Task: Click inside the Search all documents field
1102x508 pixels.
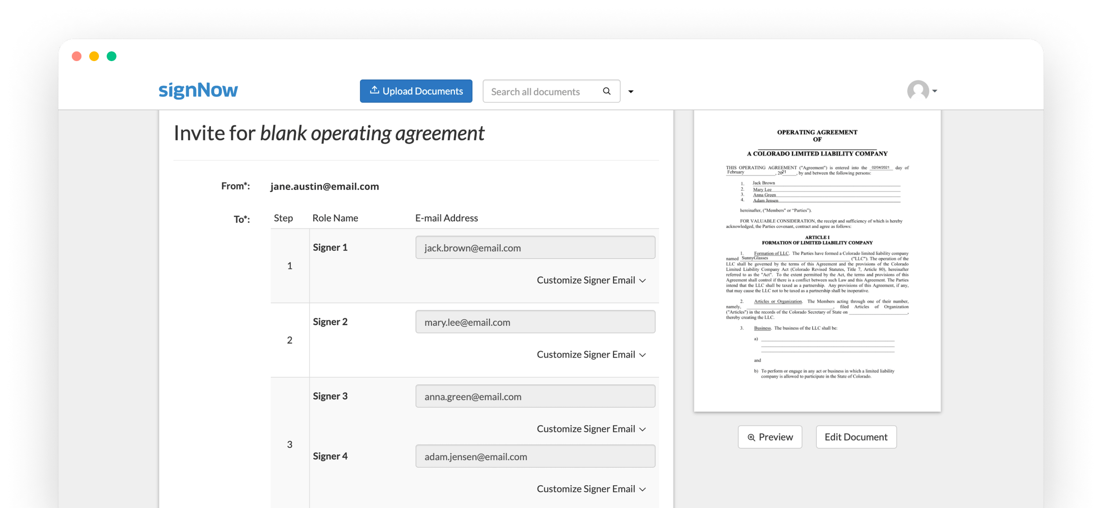Action: (x=538, y=91)
